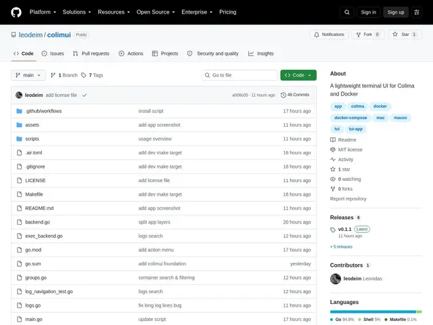Click the file icon beside go.mod

pos(19,250)
